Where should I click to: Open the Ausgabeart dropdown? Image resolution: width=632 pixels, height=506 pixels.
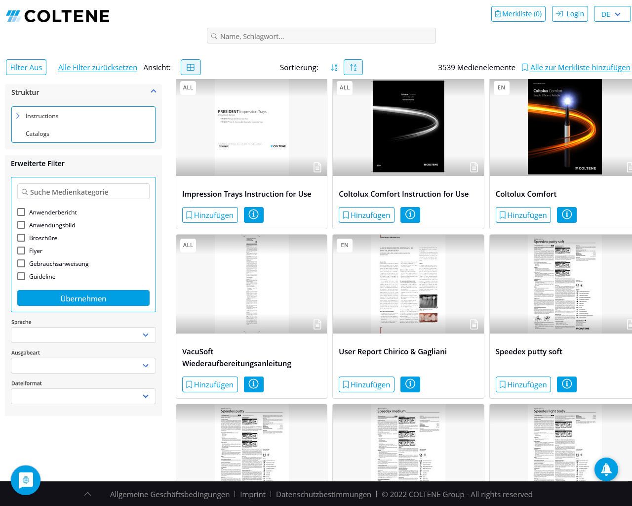(x=83, y=366)
